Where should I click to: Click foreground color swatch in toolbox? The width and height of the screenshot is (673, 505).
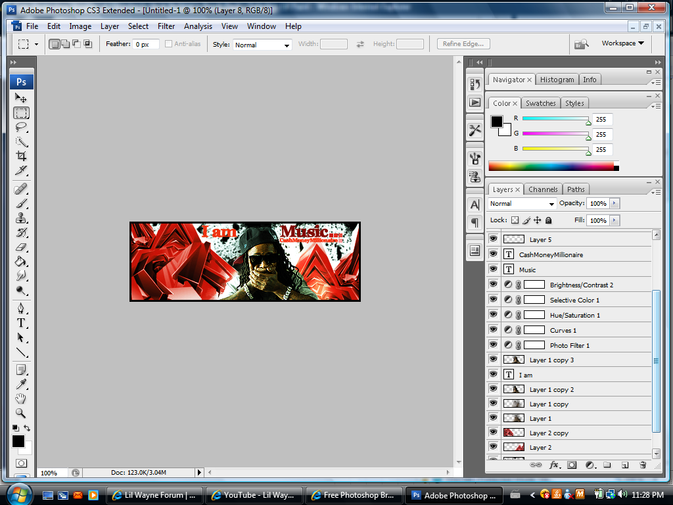[18, 441]
